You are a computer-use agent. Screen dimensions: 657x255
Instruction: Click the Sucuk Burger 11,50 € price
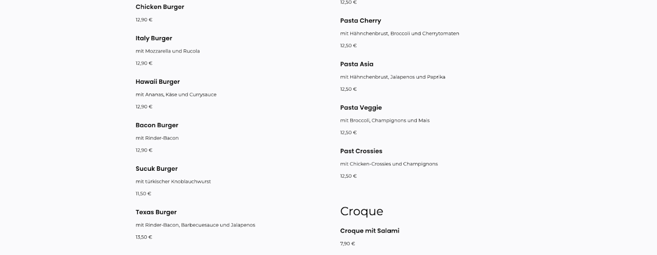143,194
